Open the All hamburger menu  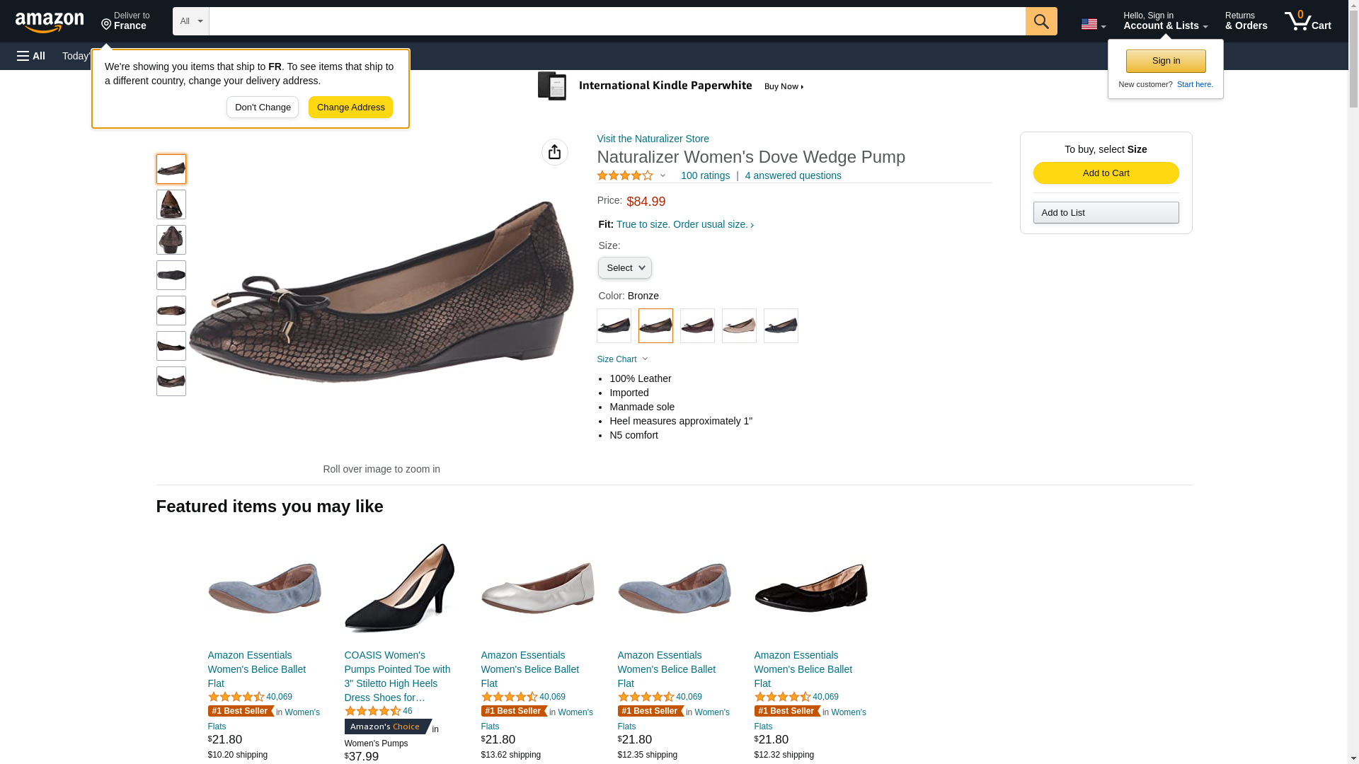tap(31, 56)
